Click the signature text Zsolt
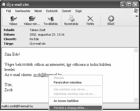Screen dimensions: 140x111 coord(9,90)
